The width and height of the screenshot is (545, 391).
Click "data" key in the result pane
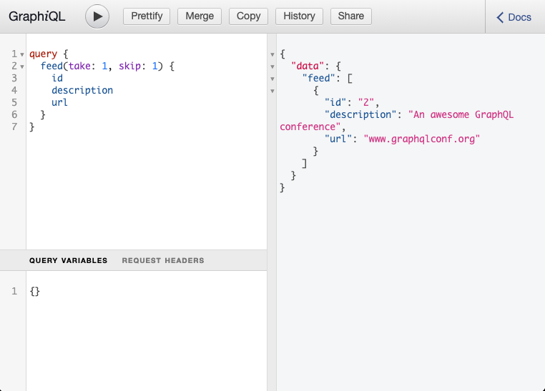308,66
